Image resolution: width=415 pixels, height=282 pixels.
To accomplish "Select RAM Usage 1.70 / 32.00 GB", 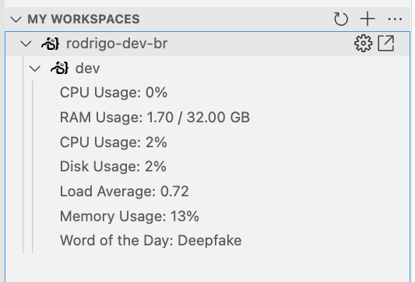I will point(155,118).
